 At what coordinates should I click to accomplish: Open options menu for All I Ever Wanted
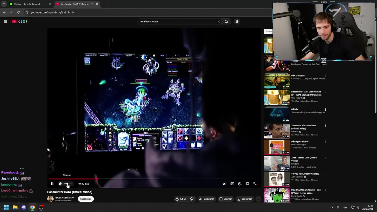[x=325, y=92]
